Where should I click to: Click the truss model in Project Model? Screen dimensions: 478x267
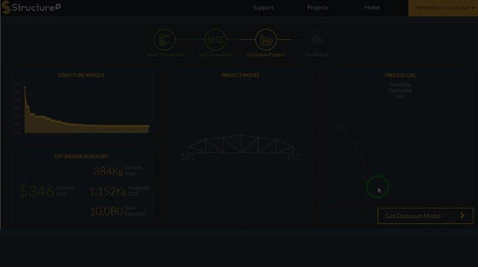click(240, 147)
